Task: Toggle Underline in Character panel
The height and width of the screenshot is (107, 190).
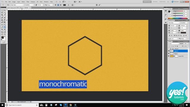Action: pyautogui.click(x=184, y=36)
